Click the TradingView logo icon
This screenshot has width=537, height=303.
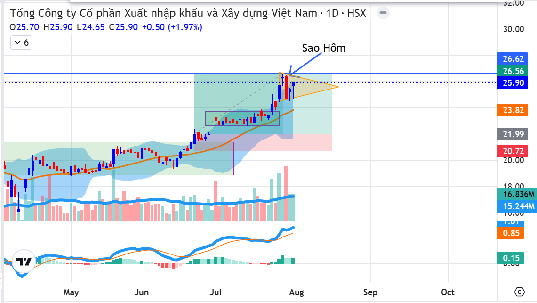(x=24, y=262)
